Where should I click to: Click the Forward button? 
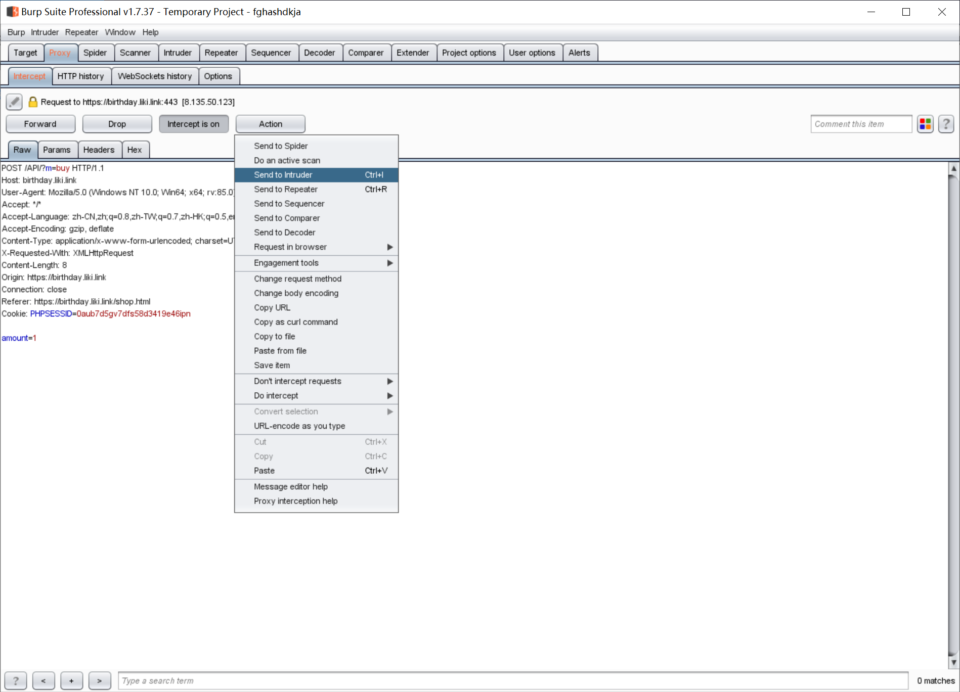click(x=40, y=124)
